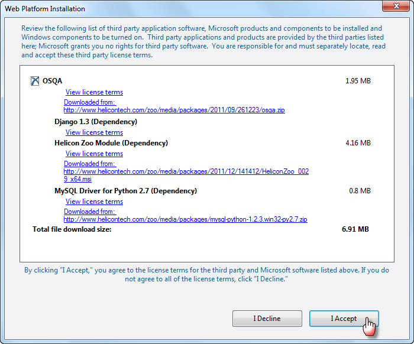This screenshot has width=414, height=344.
Task: Click the OSQA product name
Action: [52, 81]
